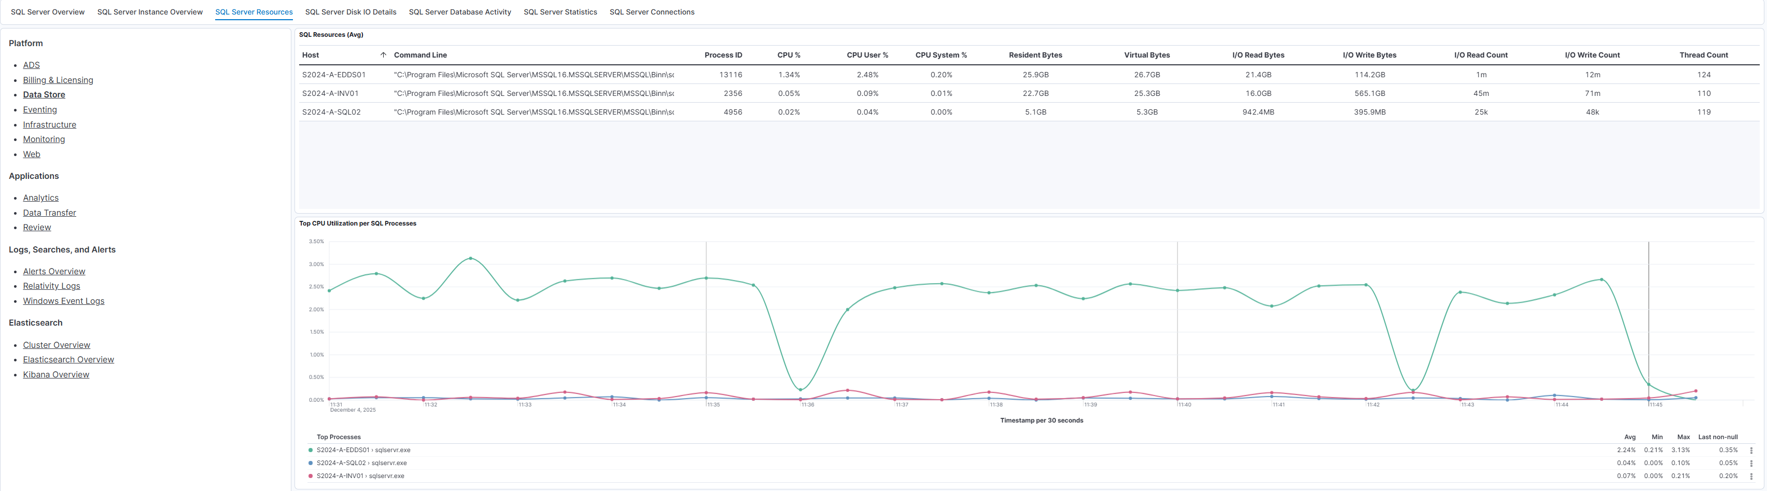Click the ascending sort arrow on Host column

384,55
